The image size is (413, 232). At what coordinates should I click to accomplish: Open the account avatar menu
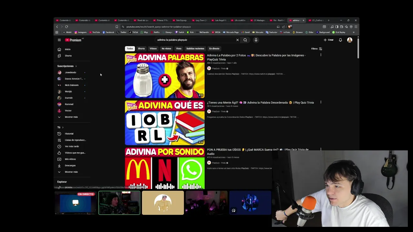click(x=350, y=40)
